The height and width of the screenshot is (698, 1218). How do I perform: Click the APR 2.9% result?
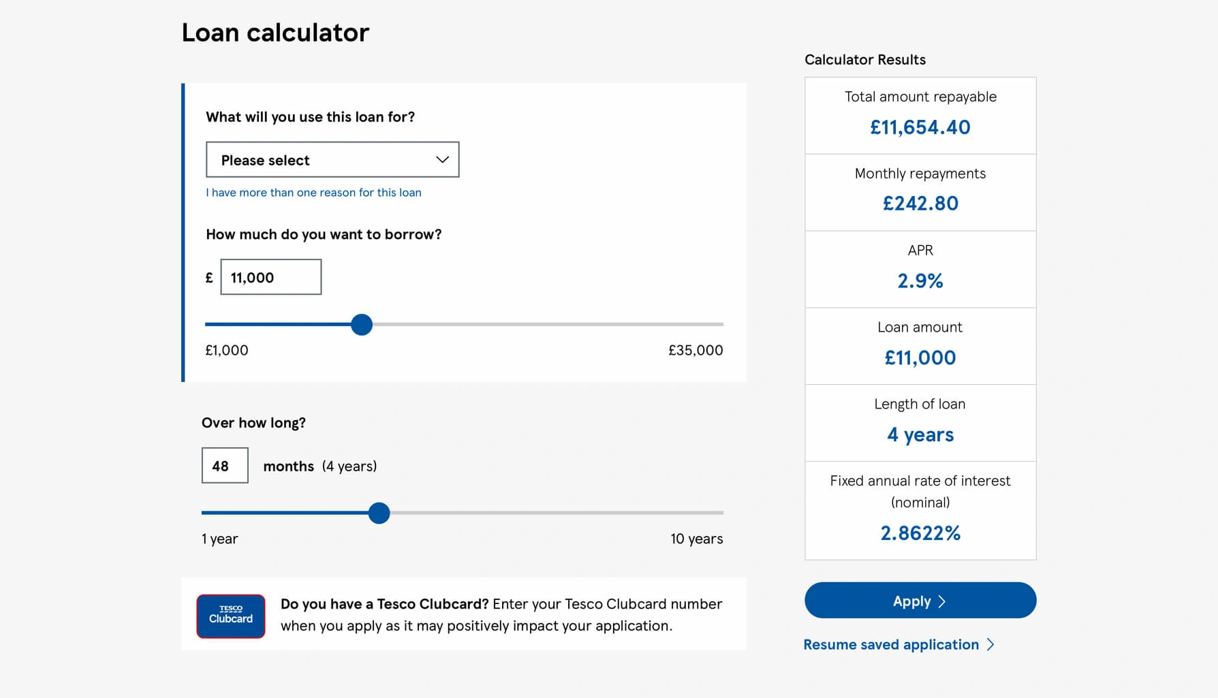tap(920, 281)
